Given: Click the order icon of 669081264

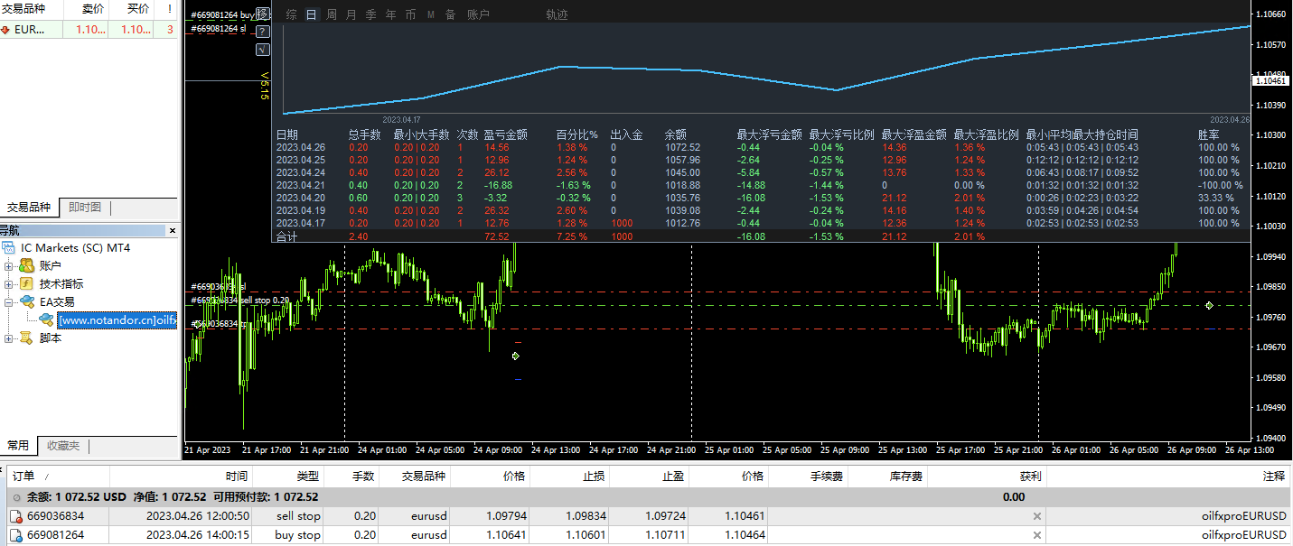Looking at the screenshot, I should (16, 535).
